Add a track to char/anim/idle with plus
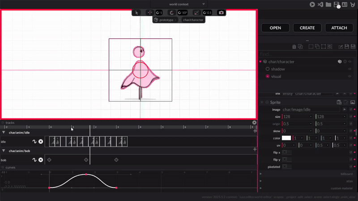 255,131
